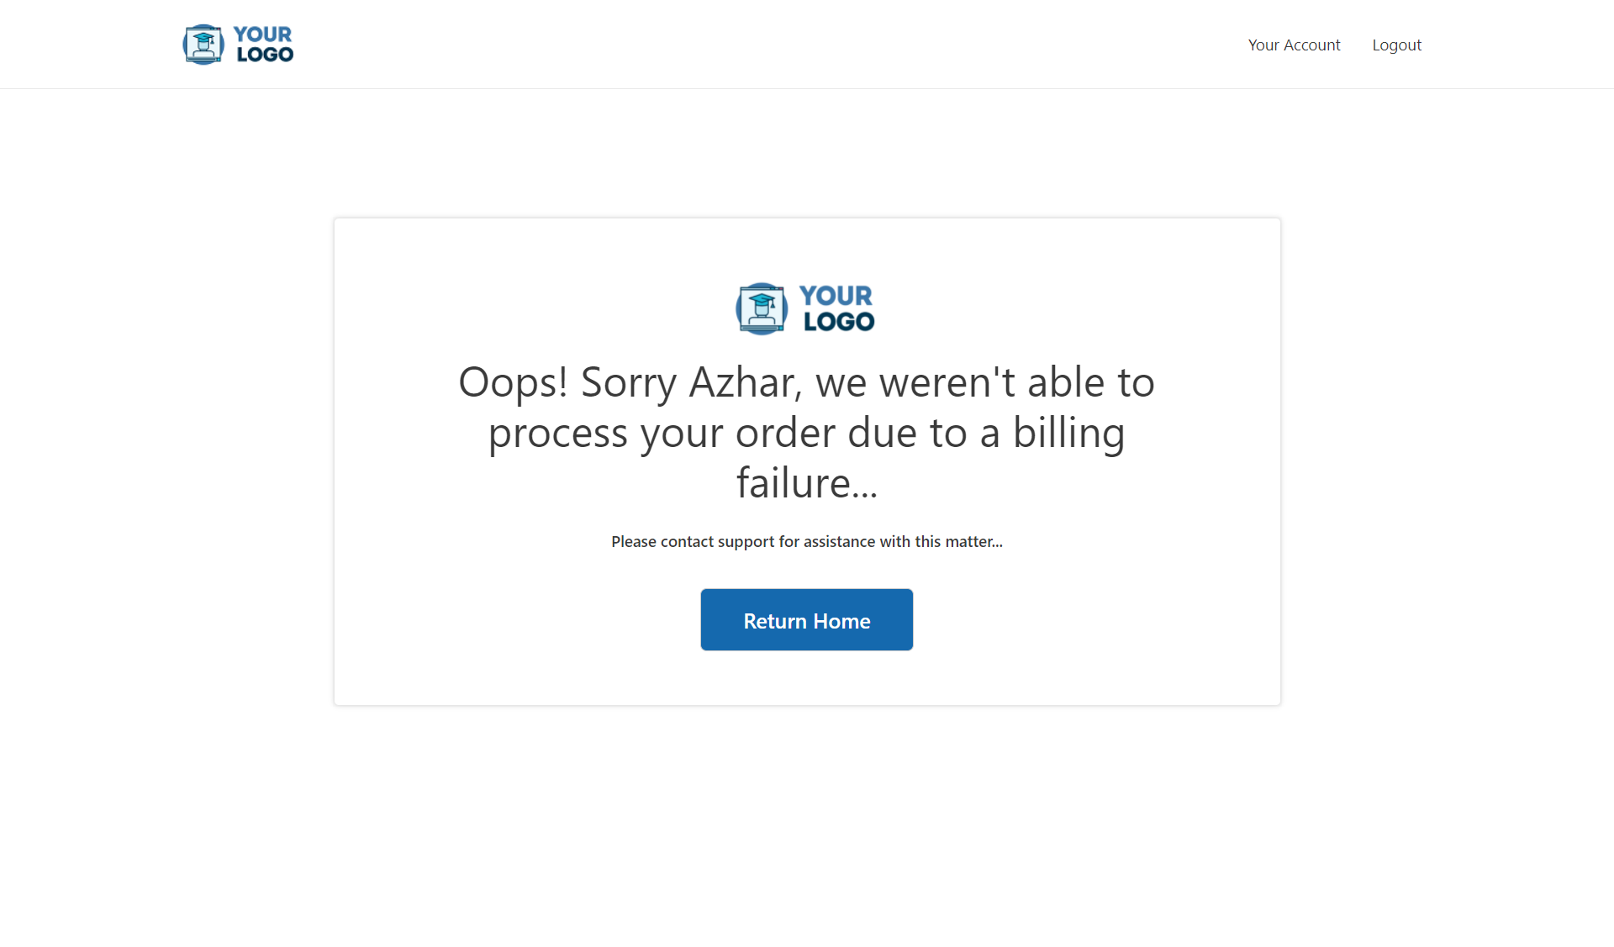Click the "Please contact support" message text
This screenshot has height=947, width=1614.
(x=806, y=542)
